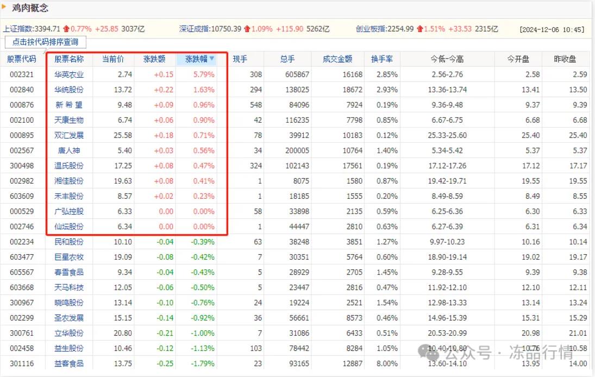This screenshot has width=595, height=377.
Task: Select stock code 603609
Action: pos(22,196)
